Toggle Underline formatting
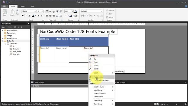 29,16
